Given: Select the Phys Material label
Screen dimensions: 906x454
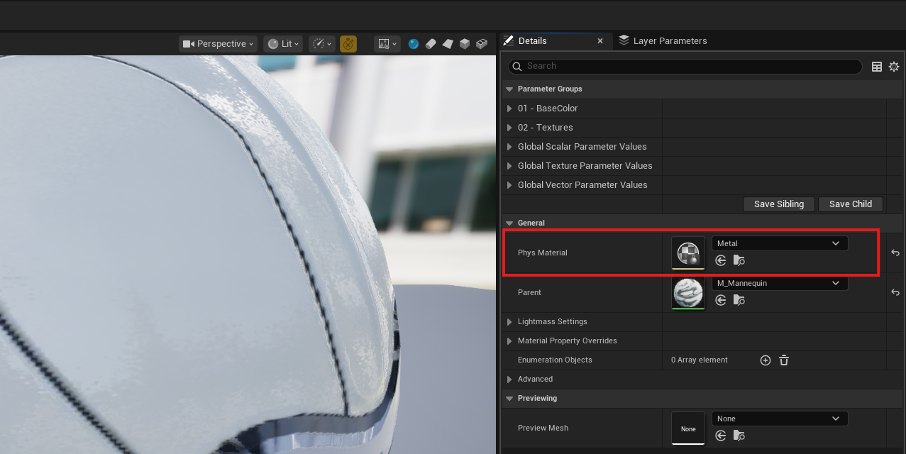Looking at the screenshot, I should (x=543, y=253).
